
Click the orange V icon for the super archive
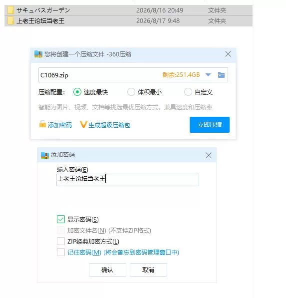(x=83, y=124)
